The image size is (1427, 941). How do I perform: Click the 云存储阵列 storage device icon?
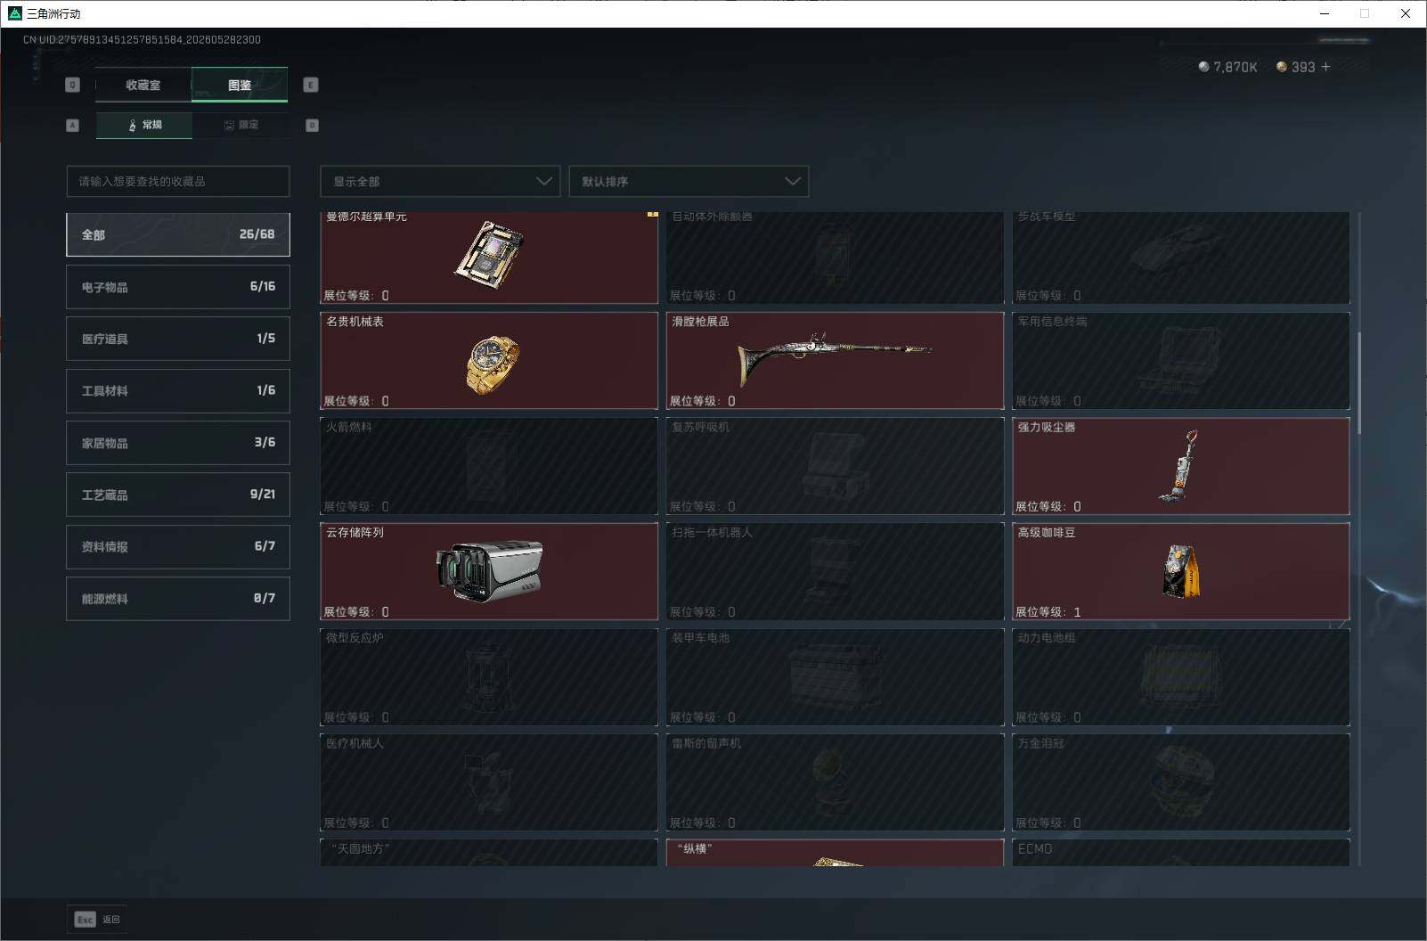pos(489,571)
